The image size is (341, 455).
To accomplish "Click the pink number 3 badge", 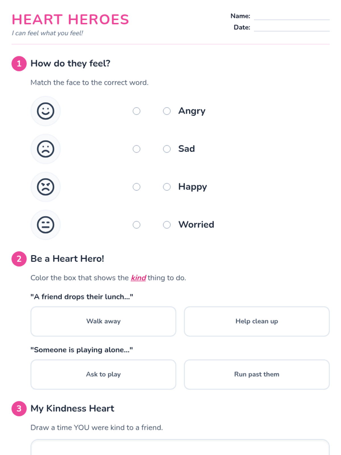I will [x=19, y=409].
